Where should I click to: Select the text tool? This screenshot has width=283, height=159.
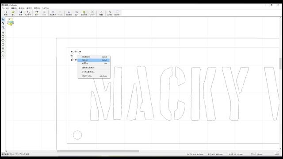[x=3, y=32]
